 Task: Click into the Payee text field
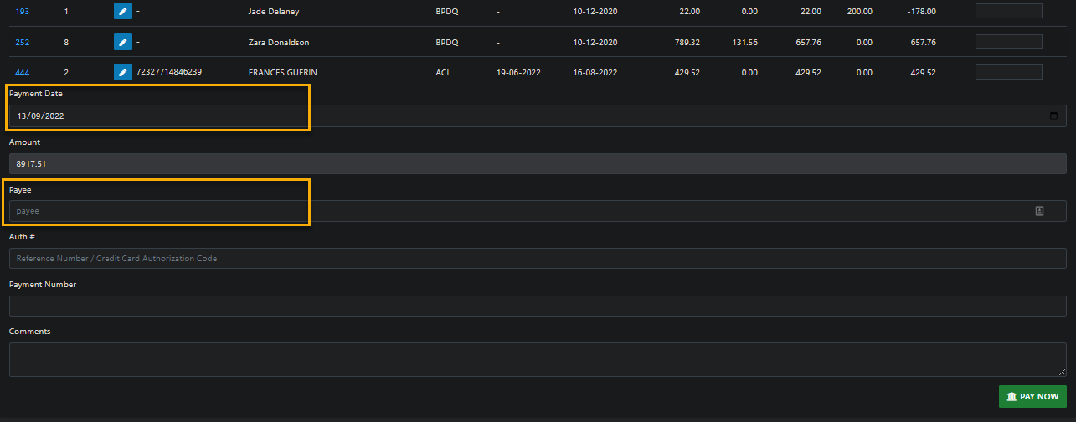point(502,211)
